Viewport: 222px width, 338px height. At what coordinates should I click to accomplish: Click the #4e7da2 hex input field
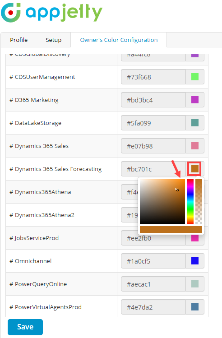tap(153, 307)
